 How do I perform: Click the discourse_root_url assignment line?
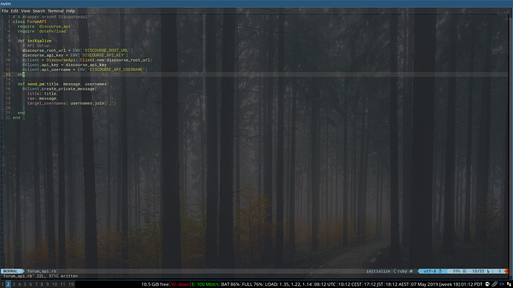click(x=77, y=50)
